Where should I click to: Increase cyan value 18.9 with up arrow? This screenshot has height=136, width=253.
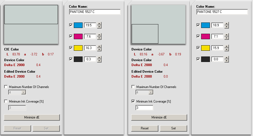(227, 24)
